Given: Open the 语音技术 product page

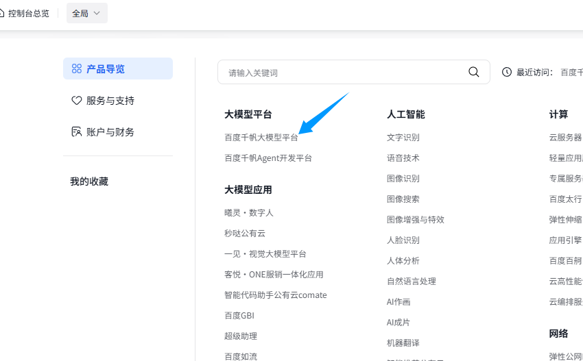Looking at the screenshot, I should tap(403, 158).
